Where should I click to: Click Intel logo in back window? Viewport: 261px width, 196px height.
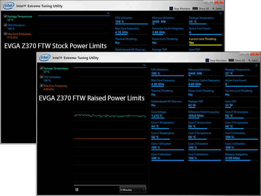[8, 6]
